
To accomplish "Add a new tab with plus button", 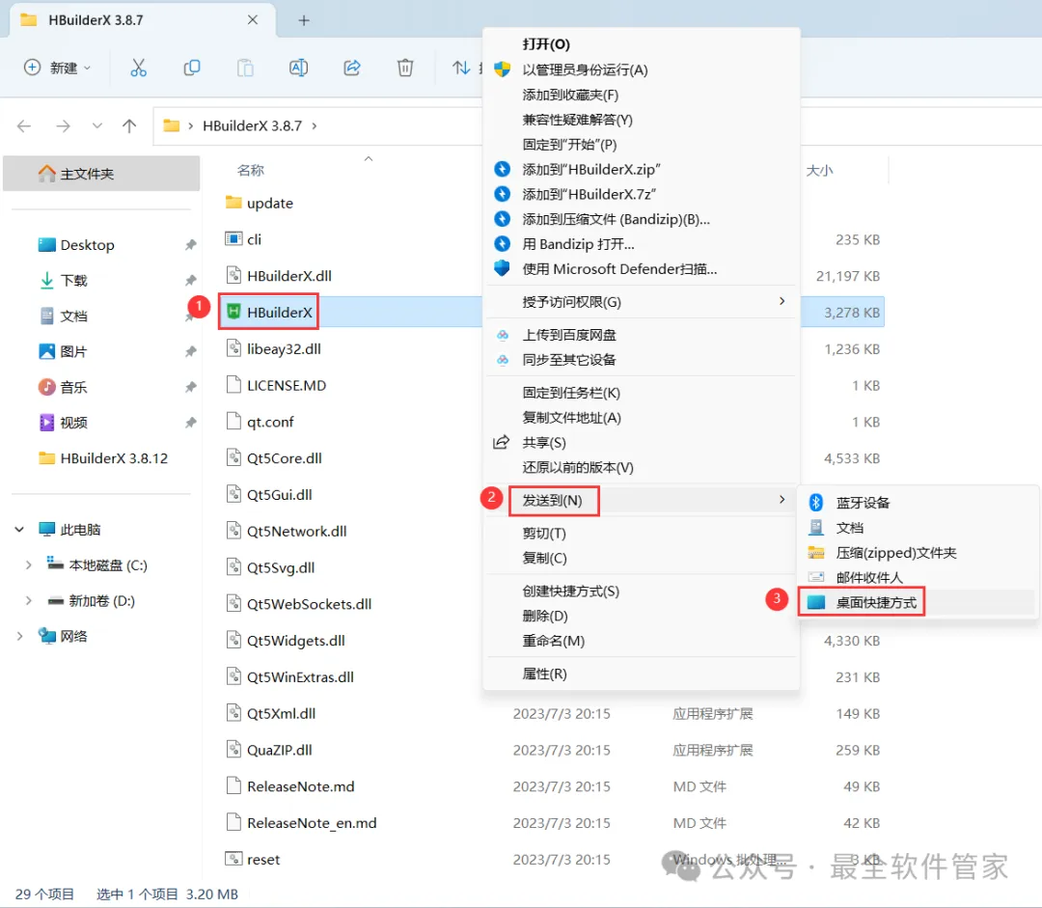I will tap(304, 20).
